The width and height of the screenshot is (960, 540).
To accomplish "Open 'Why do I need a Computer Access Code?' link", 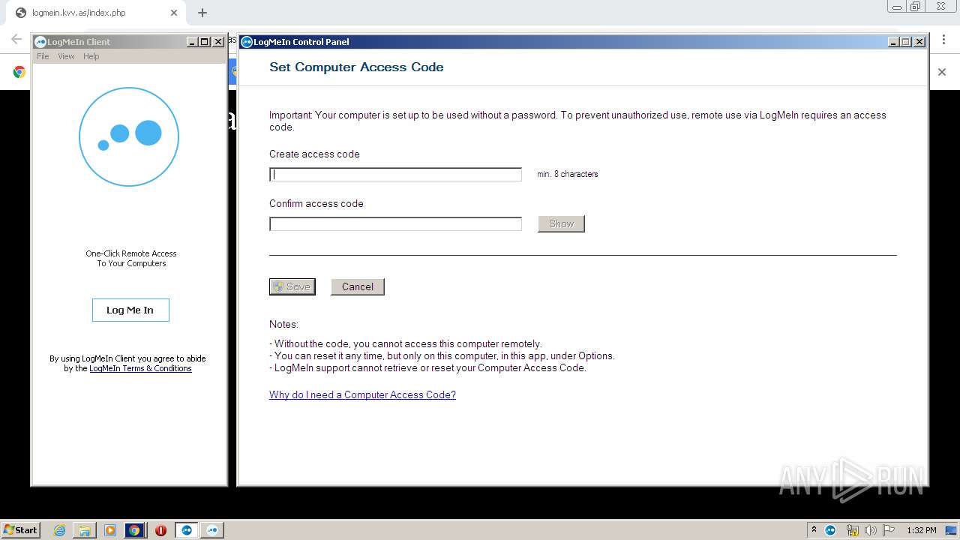I will (362, 394).
